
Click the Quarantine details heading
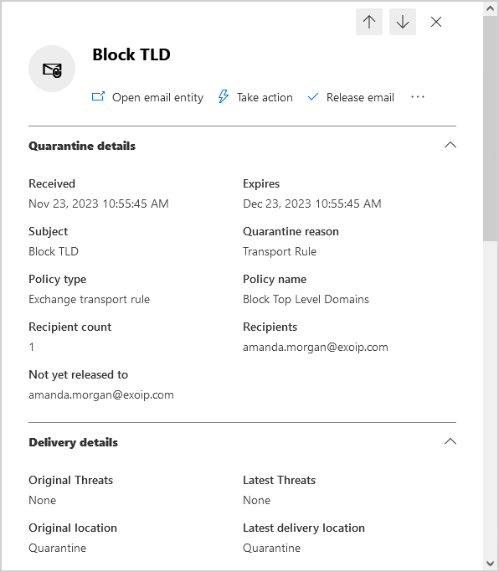[x=82, y=146]
